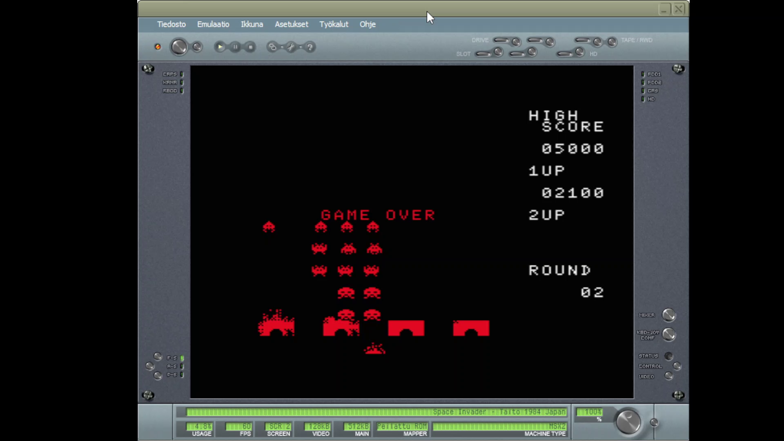The height and width of the screenshot is (441, 784).
Task: Click the wrench tools icon
Action: (x=291, y=47)
